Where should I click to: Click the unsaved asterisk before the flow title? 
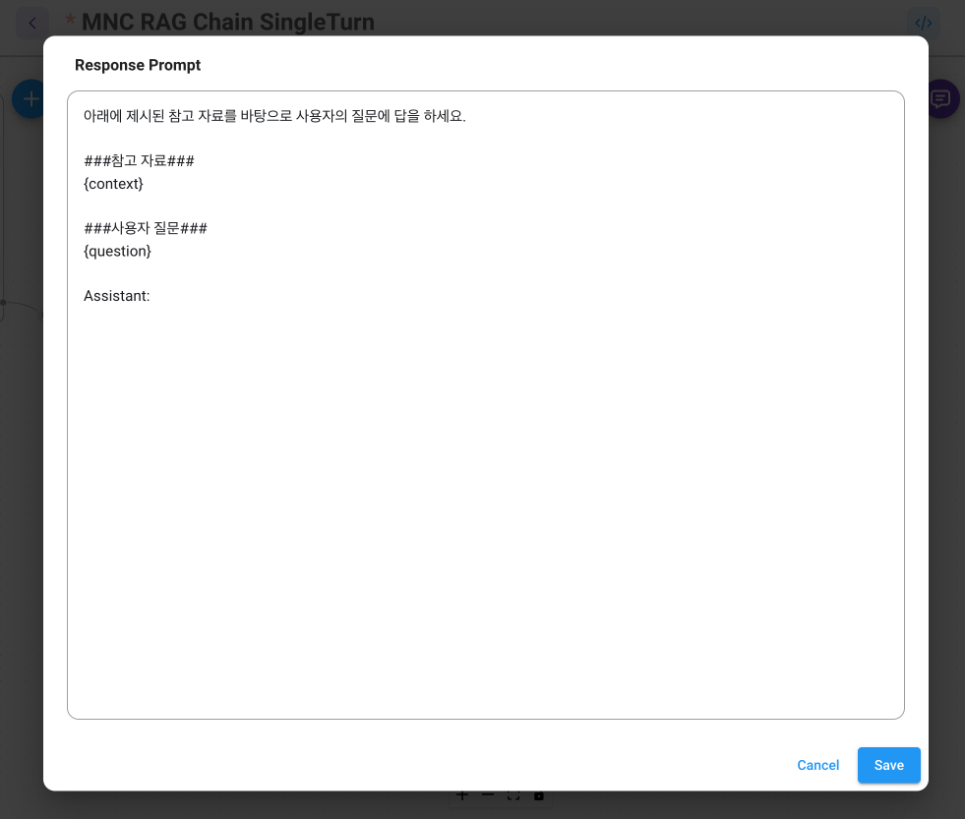[70, 22]
